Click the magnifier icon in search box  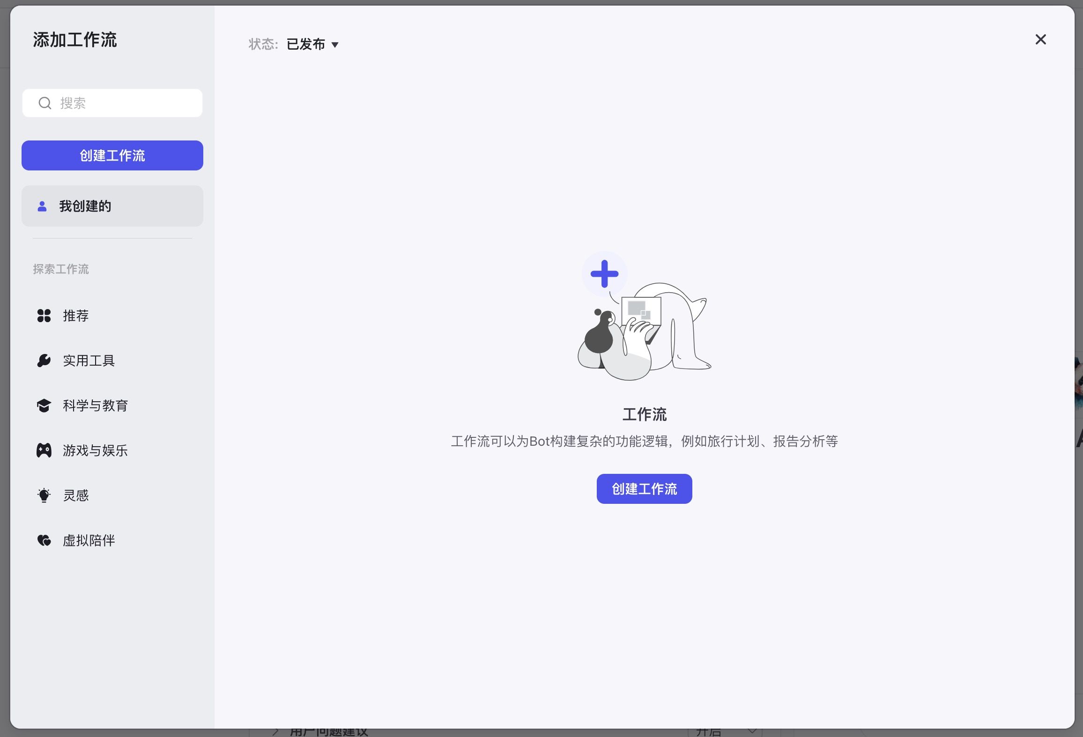point(45,103)
